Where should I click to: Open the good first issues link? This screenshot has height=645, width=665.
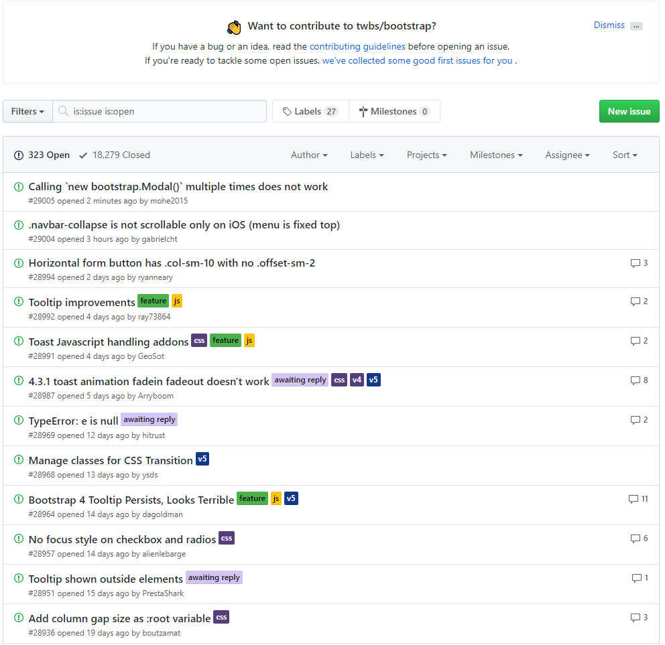[418, 60]
